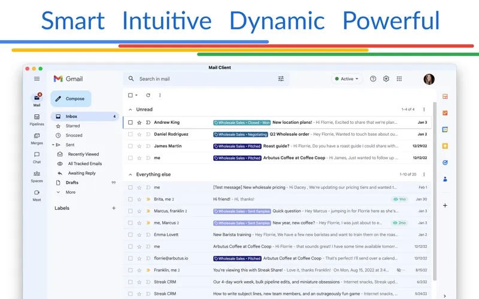
Task: Get add-ons with the plus icon
Action: coord(445,205)
